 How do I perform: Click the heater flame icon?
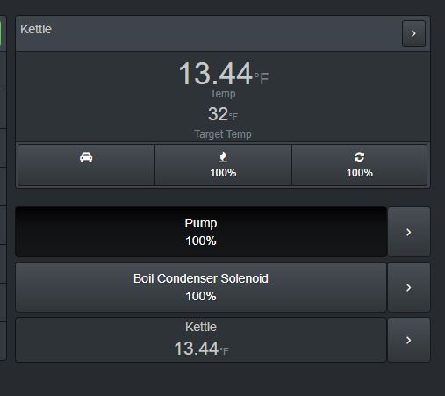coord(223,157)
